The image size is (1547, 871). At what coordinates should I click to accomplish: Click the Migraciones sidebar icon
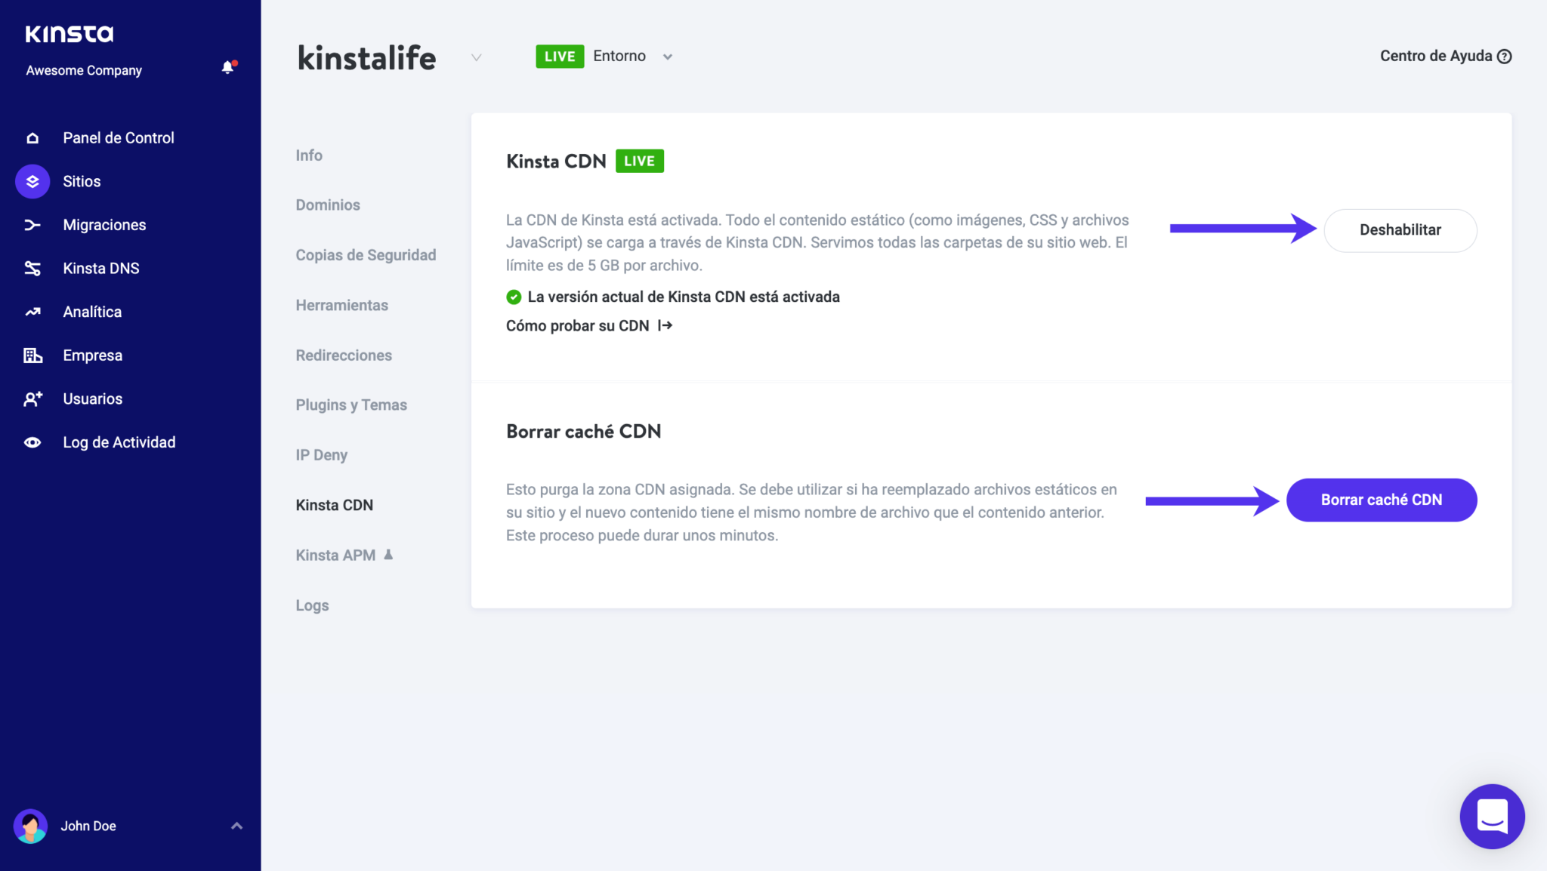32,224
